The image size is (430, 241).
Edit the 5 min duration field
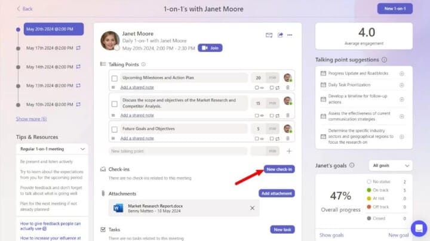(258, 129)
